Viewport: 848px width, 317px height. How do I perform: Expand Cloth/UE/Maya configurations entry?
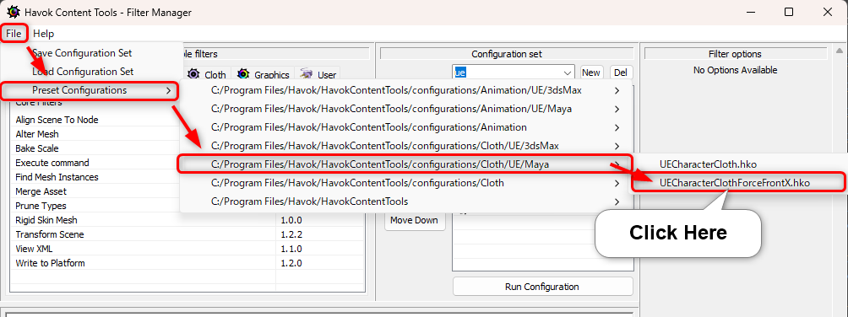[405, 164]
